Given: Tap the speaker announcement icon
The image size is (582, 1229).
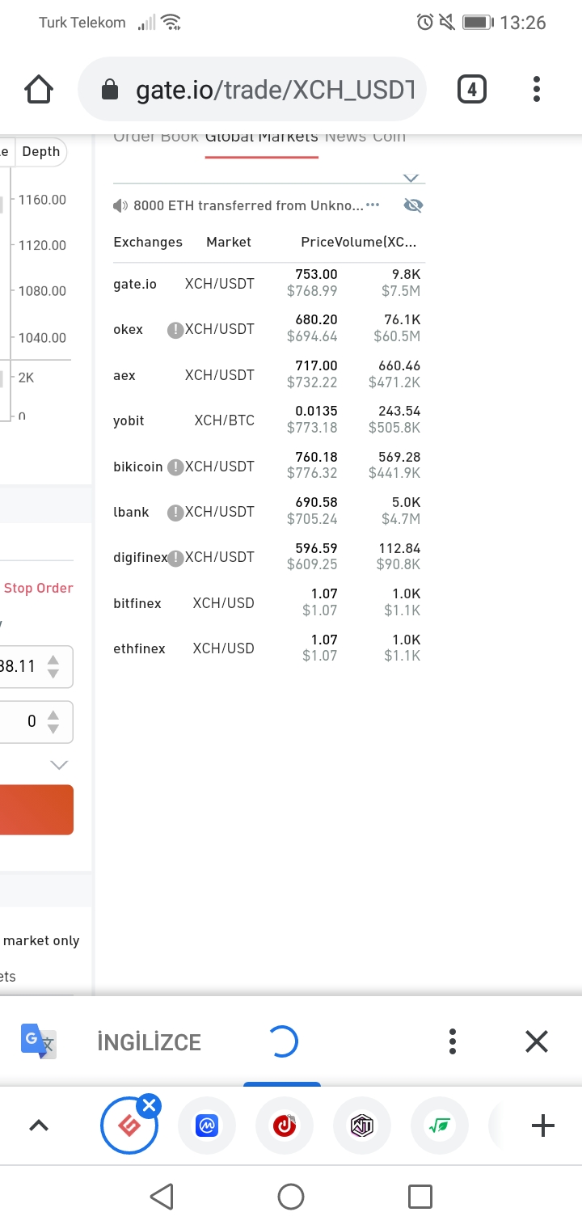Looking at the screenshot, I should tap(120, 206).
